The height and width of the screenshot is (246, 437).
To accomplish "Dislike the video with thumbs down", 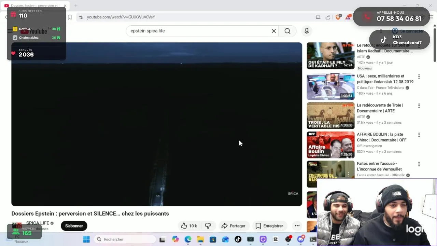I will pyautogui.click(x=208, y=226).
